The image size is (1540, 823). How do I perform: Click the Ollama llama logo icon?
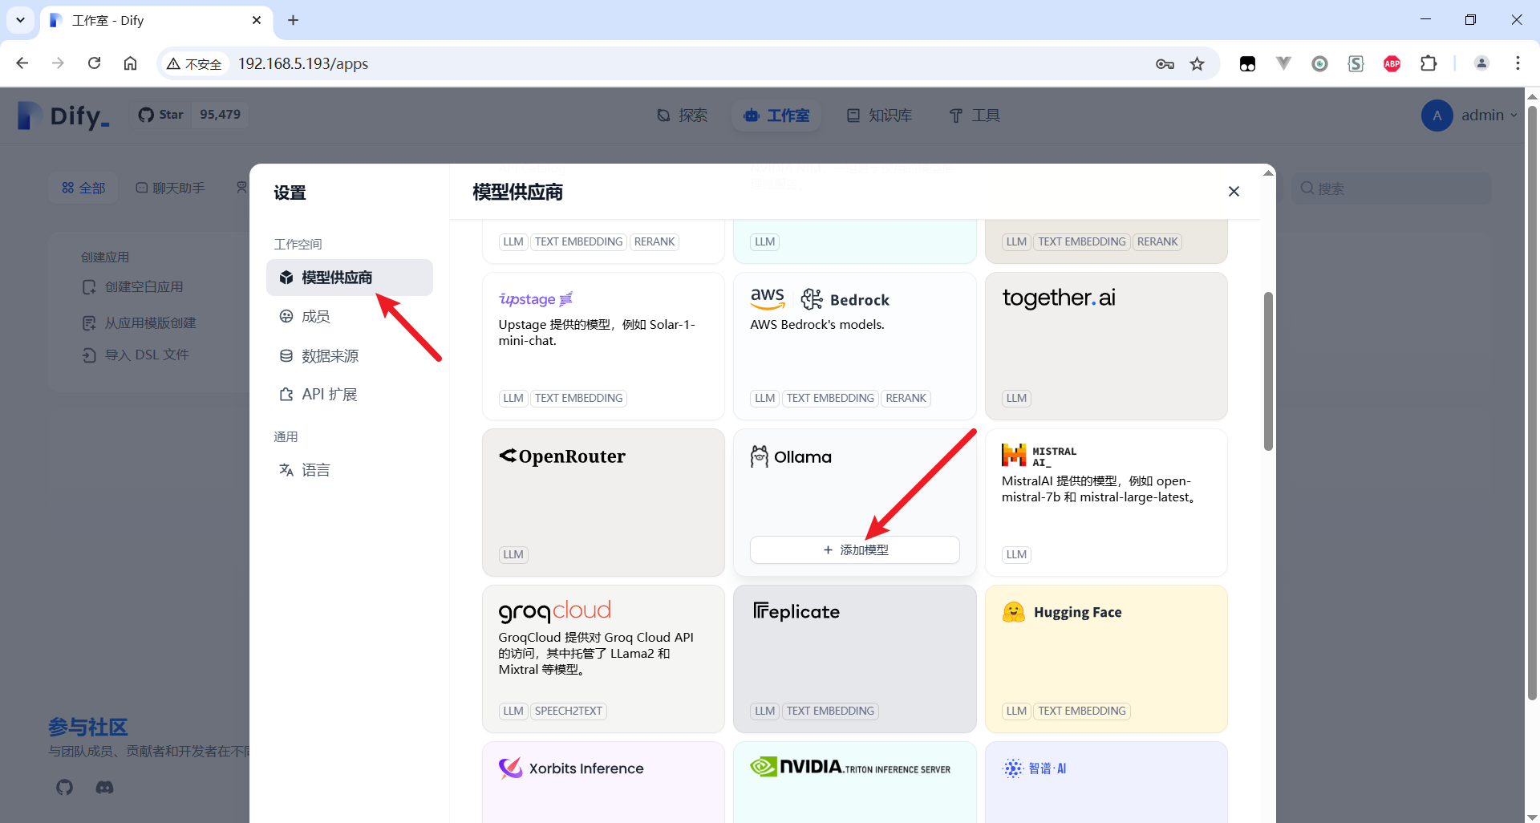(x=759, y=456)
